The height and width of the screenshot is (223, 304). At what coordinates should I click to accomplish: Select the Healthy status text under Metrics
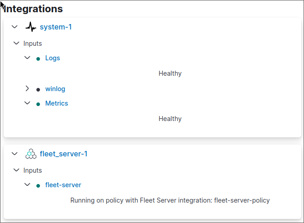(170, 119)
